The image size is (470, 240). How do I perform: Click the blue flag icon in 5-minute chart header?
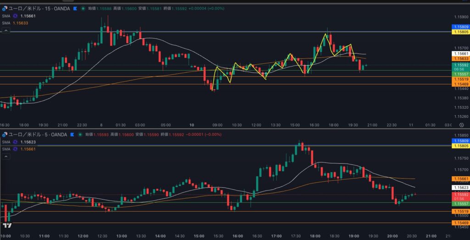pyautogui.click(x=71, y=134)
